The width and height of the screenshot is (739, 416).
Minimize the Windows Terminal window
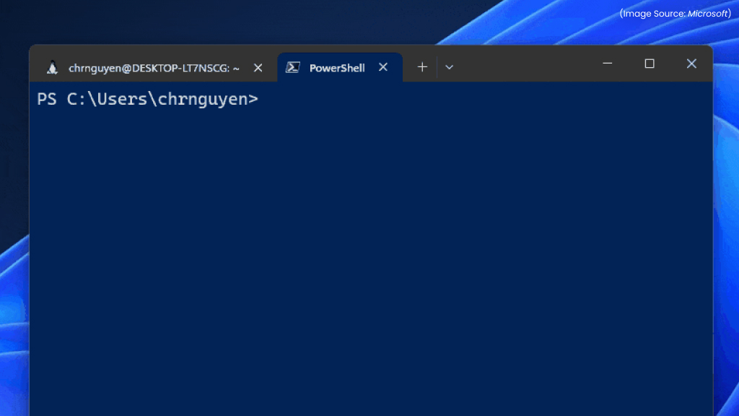[608, 64]
